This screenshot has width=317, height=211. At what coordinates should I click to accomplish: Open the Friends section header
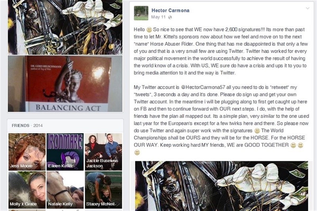pos(21,126)
